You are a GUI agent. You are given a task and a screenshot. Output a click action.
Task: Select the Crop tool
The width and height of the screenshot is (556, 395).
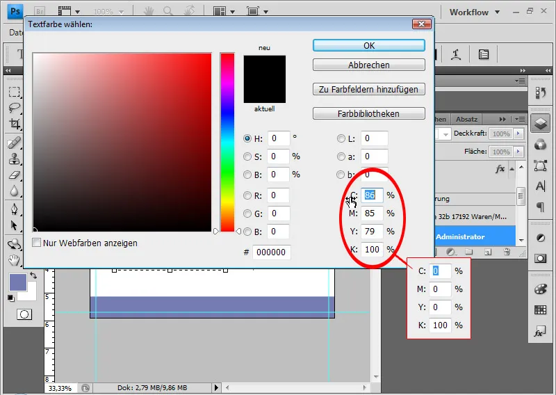tap(14, 124)
